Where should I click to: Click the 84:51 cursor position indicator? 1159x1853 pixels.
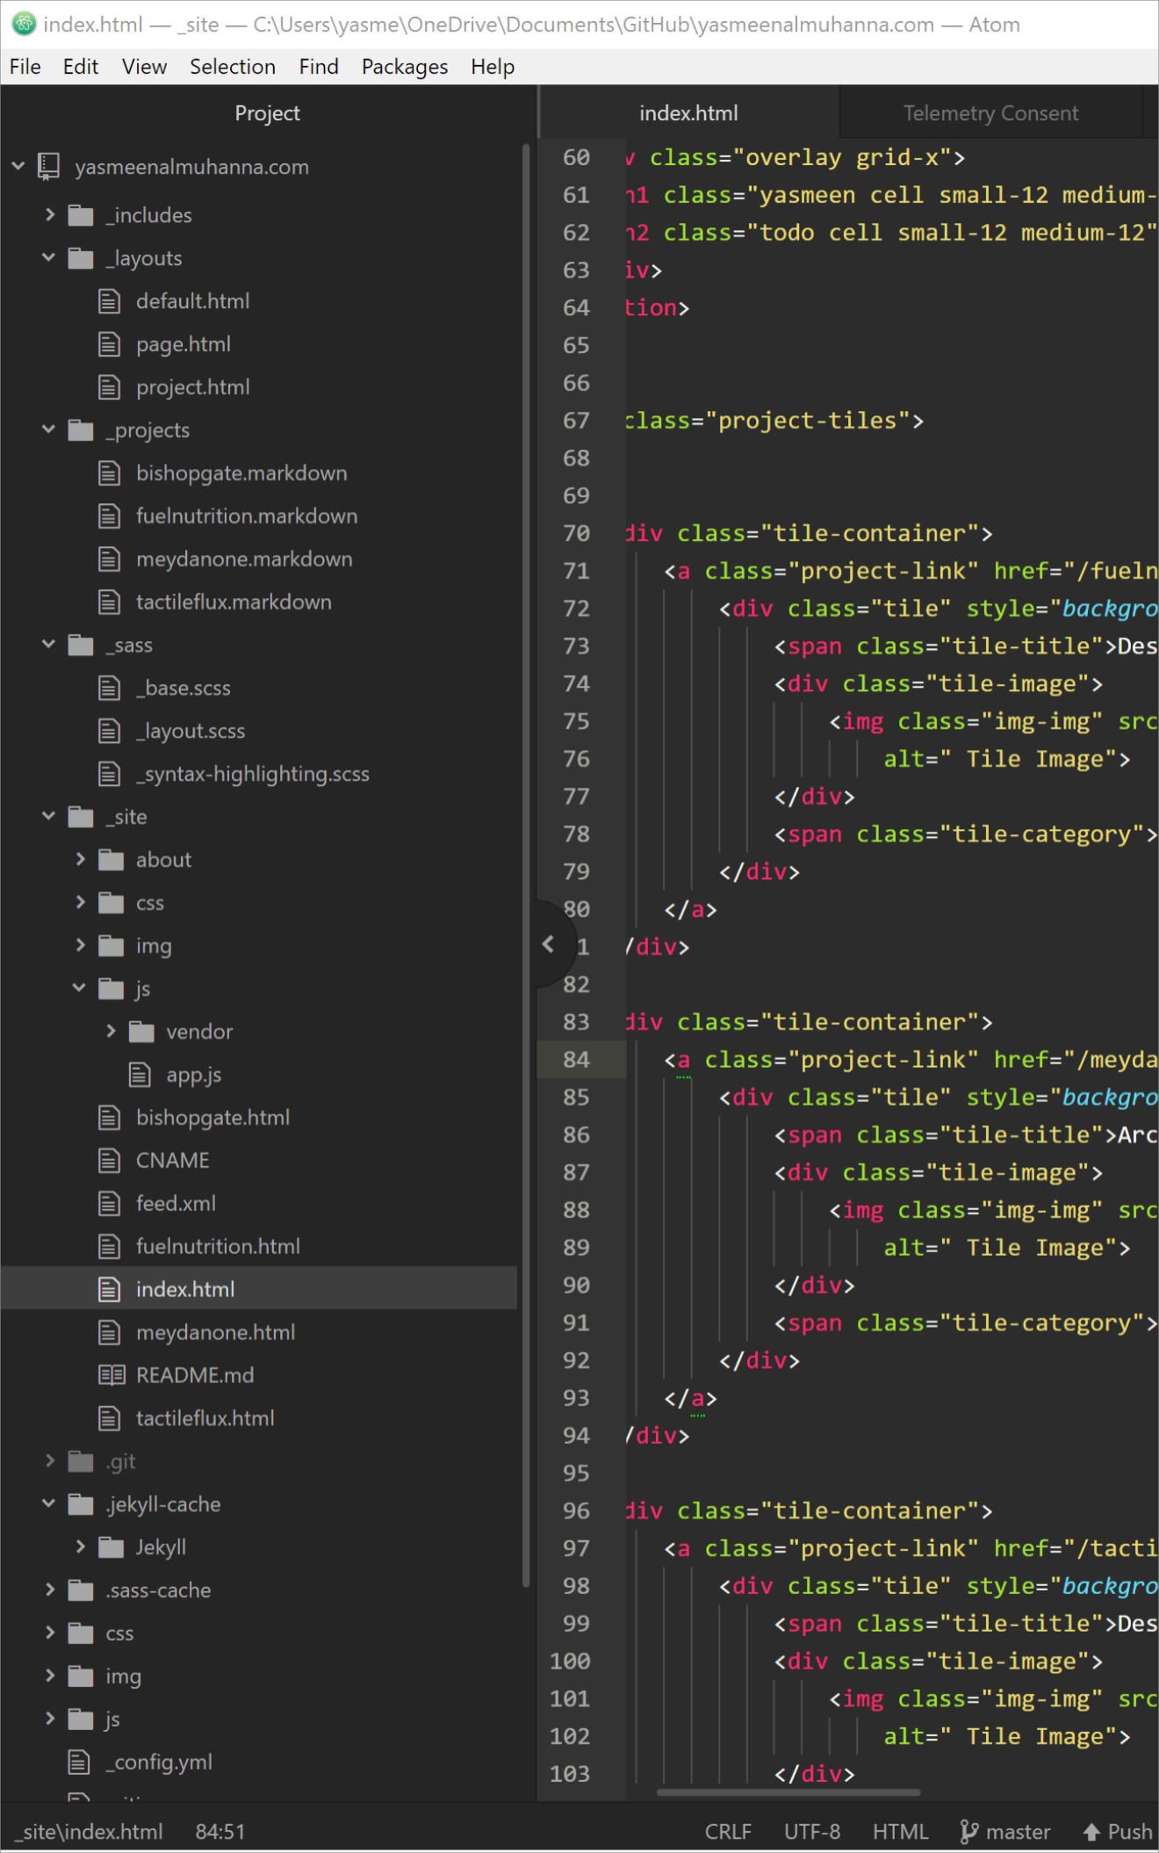(220, 1832)
